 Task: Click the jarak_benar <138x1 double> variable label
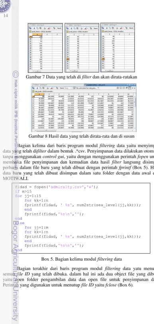[x=78, y=32]
